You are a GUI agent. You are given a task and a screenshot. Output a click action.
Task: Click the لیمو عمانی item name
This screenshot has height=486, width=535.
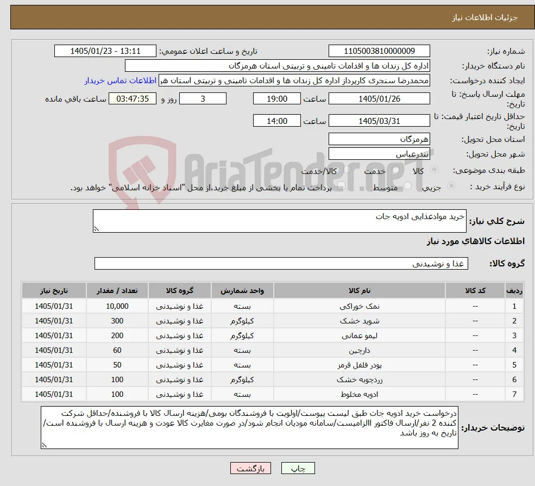(359, 335)
